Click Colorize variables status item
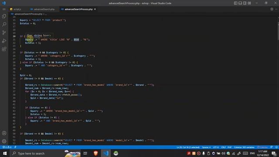The width and height of the screenshot is (279, 157). (x=244, y=147)
